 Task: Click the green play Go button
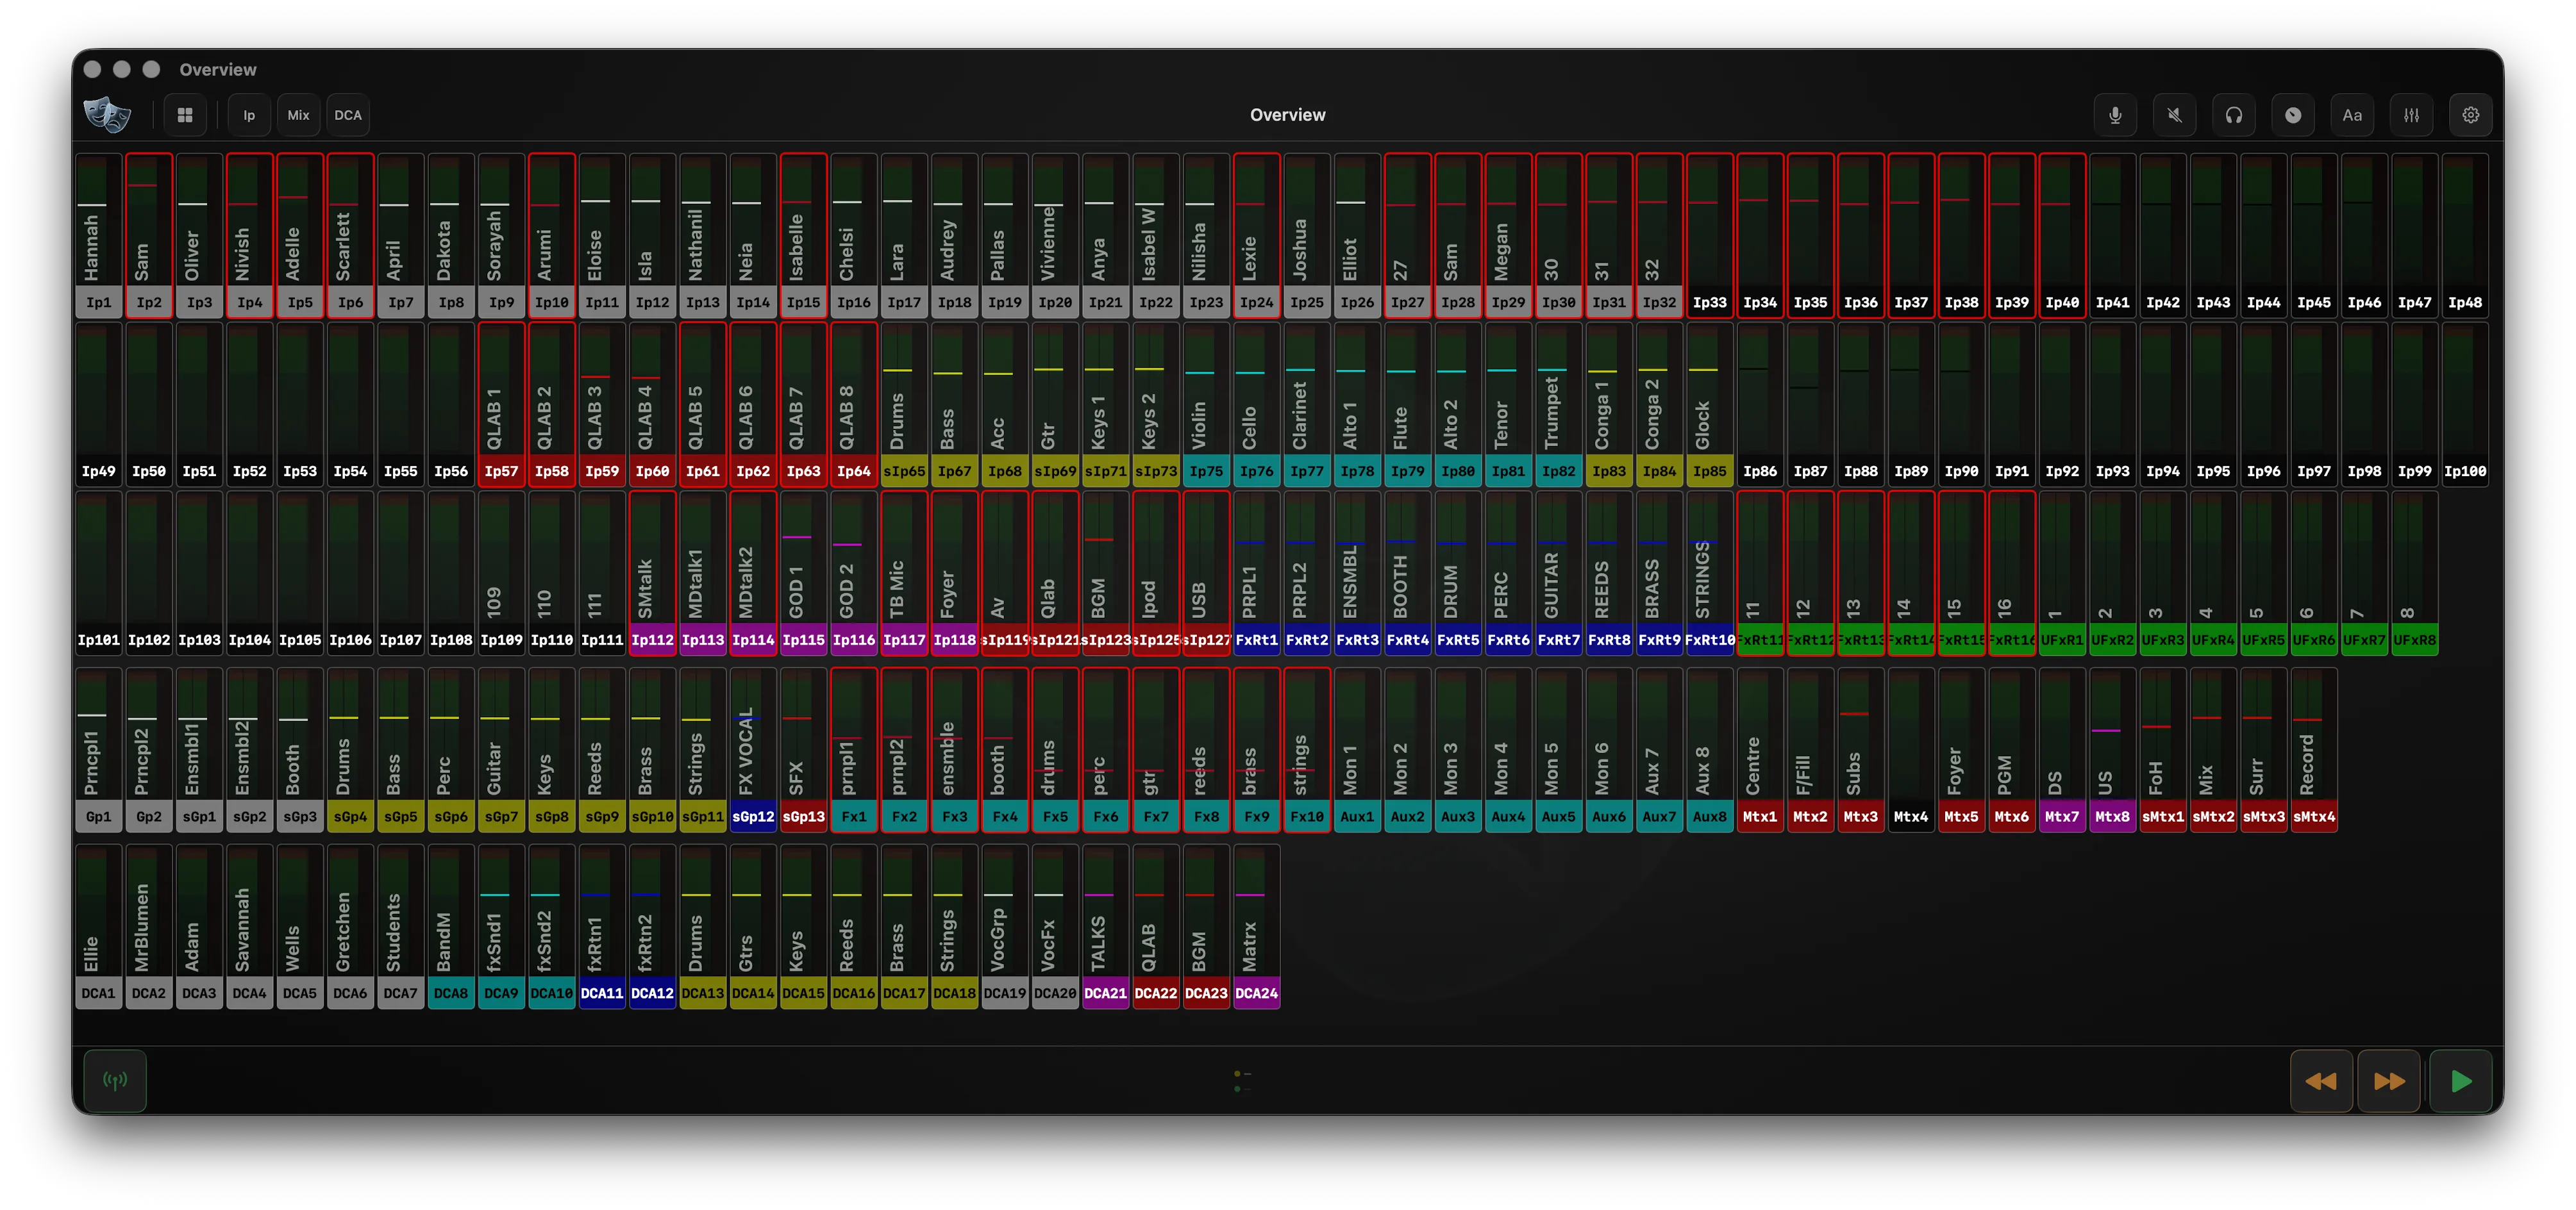[x=2461, y=1081]
